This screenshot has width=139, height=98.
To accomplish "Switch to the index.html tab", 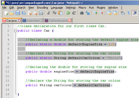I will [x=33, y=21].
